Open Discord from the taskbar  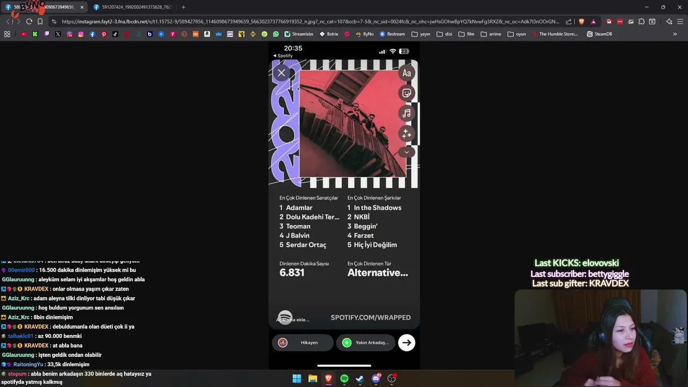point(376,378)
